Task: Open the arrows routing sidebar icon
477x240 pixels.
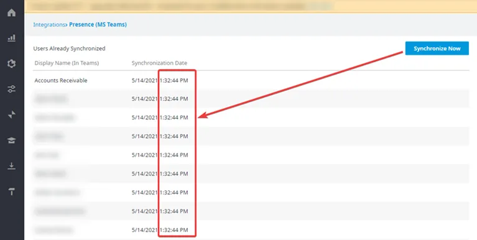Action: tap(12, 114)
